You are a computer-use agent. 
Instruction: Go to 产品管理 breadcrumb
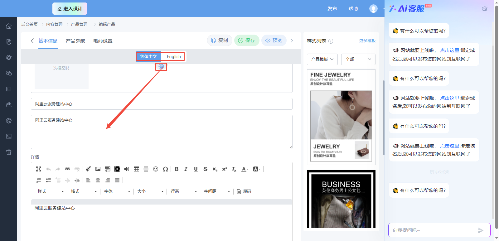pyautogui.click(x=79, y=24)
